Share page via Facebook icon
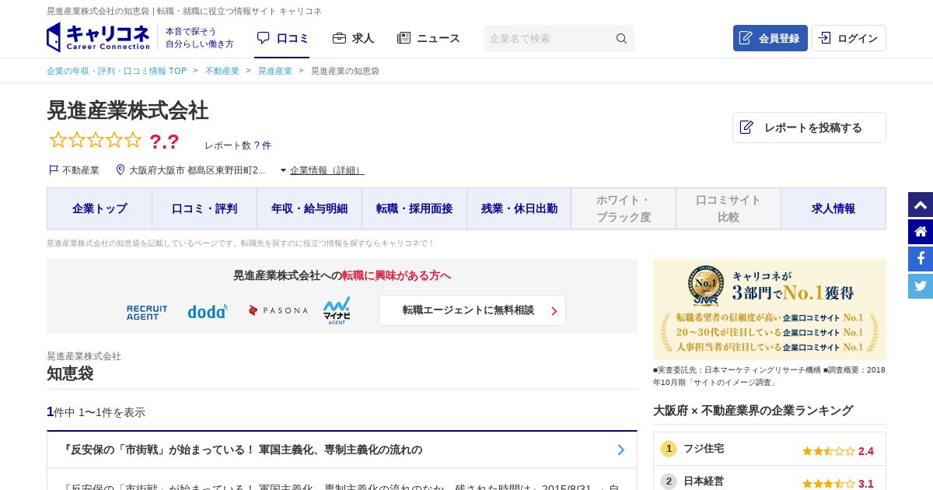 (x=921, y=259)
